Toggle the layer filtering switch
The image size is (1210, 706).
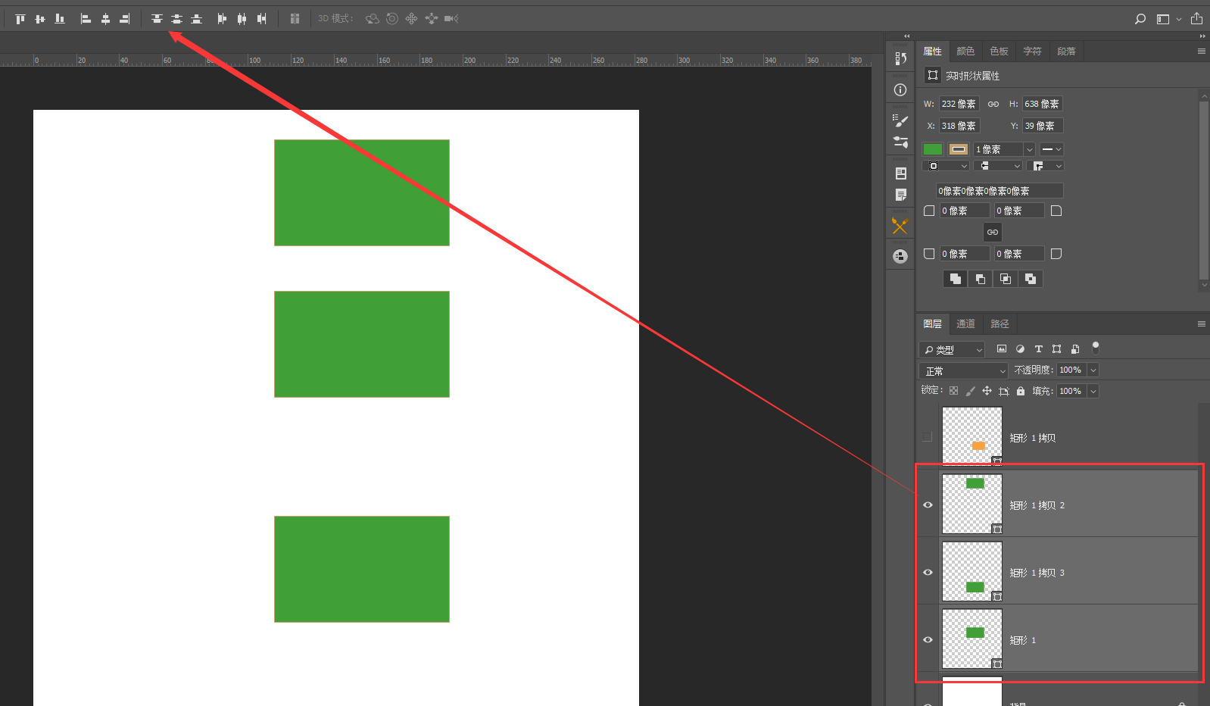(x=1096, y=348)
